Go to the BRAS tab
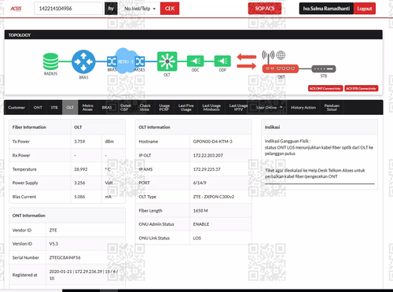This screenshot has width=393, height=292. 107,108
